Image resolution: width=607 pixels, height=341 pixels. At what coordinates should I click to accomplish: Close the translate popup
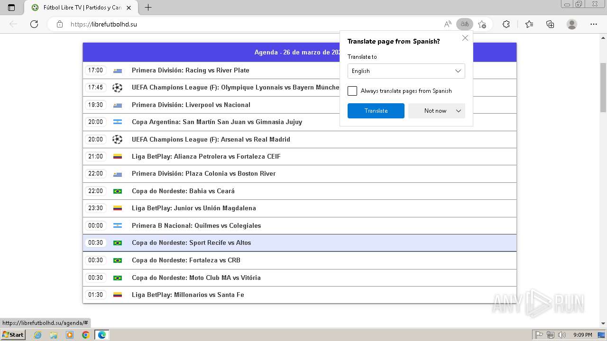pyautogui.click(x=465, y=38)
